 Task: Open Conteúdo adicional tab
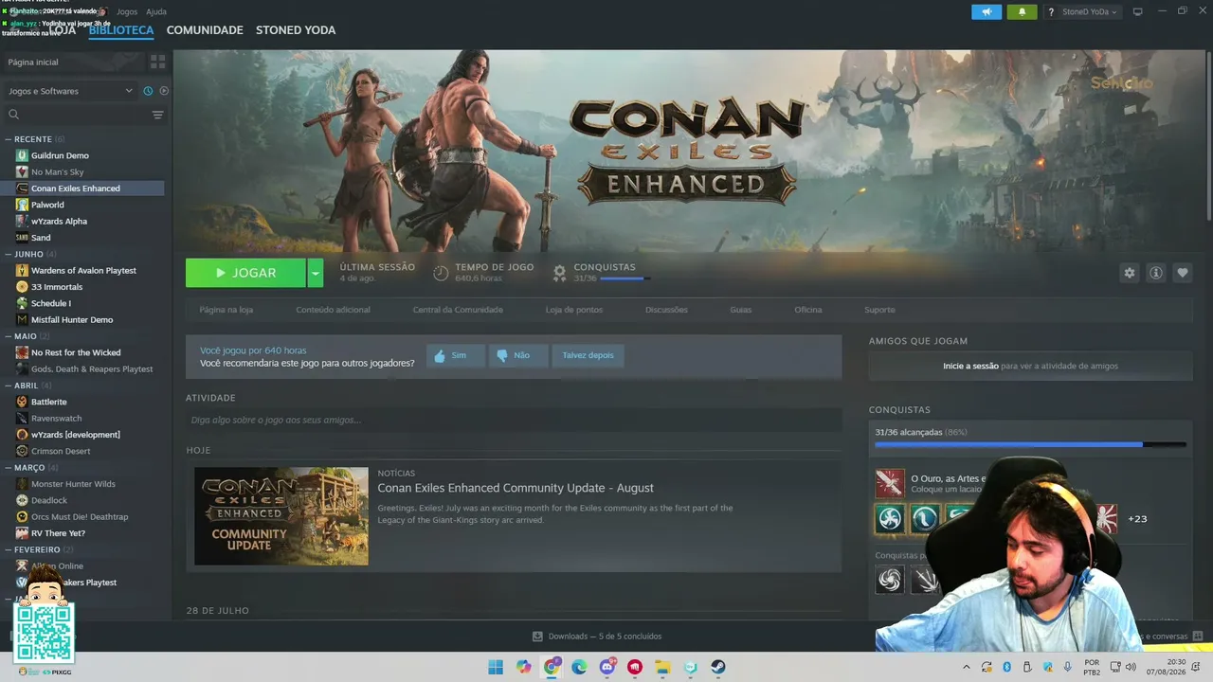pyautogui.click(x=333, y=310)
